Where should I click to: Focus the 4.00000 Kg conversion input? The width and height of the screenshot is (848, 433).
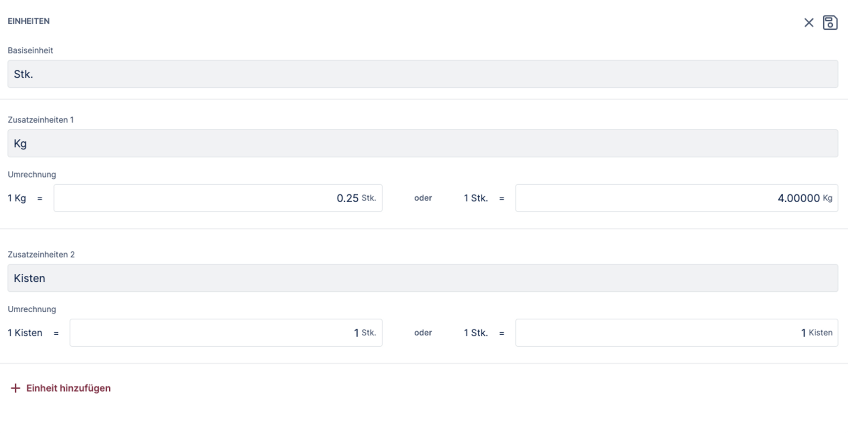pyautogui.click(x=676, y=198)
